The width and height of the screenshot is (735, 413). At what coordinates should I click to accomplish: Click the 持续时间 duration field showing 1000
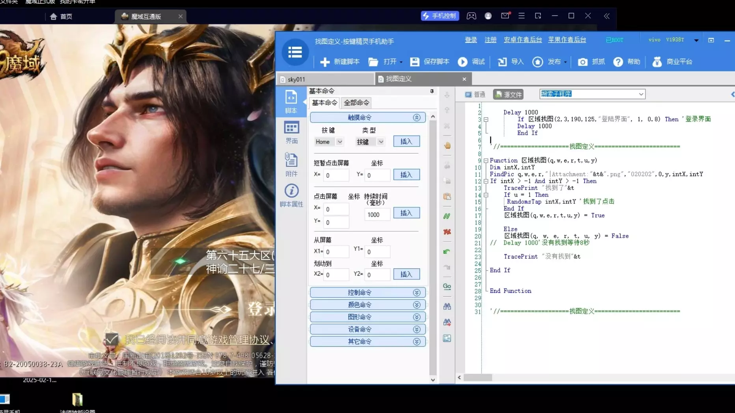coord(377,215)
